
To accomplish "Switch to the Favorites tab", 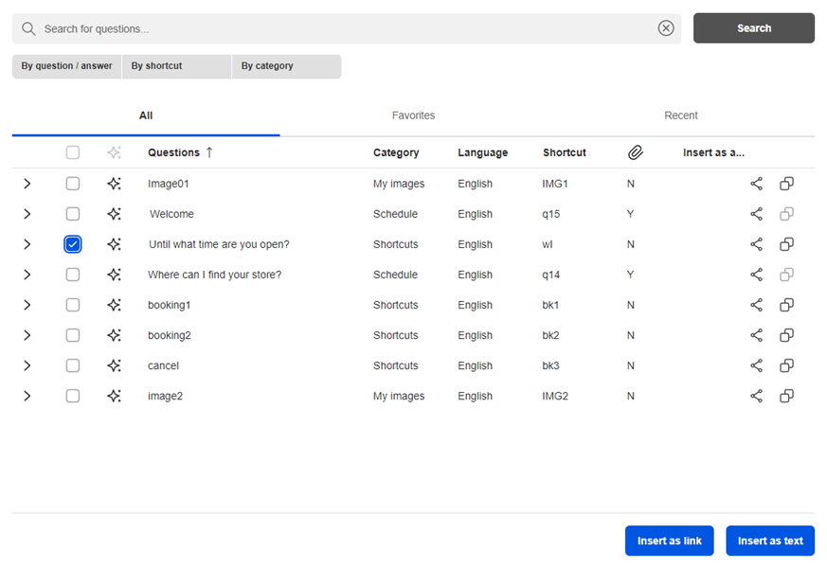I will pyautogui.click(x=413, y=115).
